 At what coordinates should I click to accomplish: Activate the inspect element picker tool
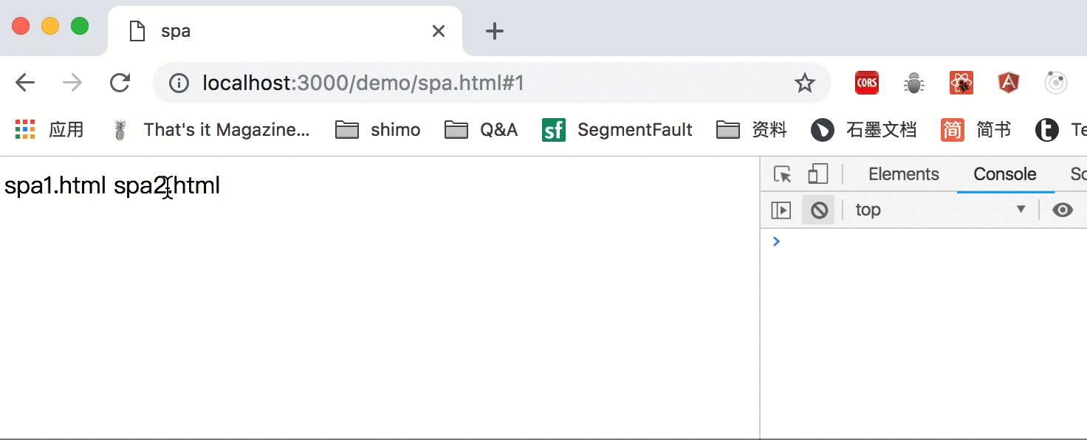782,174
